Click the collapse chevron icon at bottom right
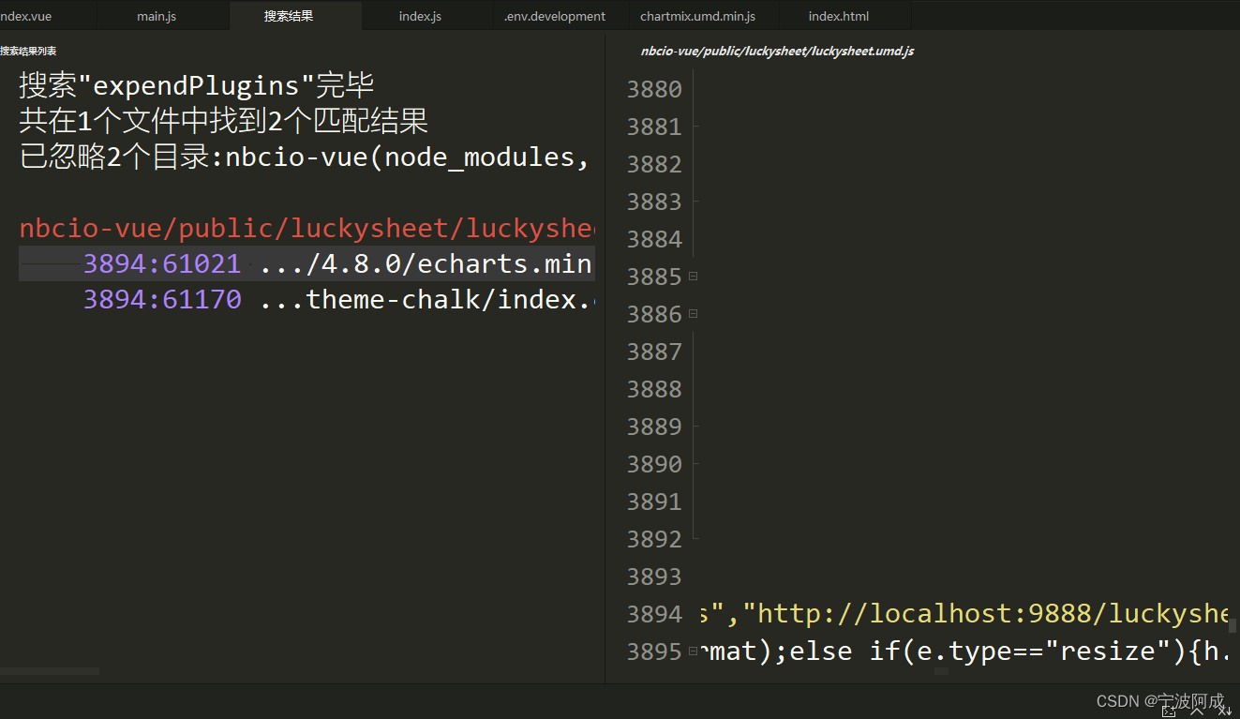This screenshot has width=1240, height=719. coord(1197,712)
